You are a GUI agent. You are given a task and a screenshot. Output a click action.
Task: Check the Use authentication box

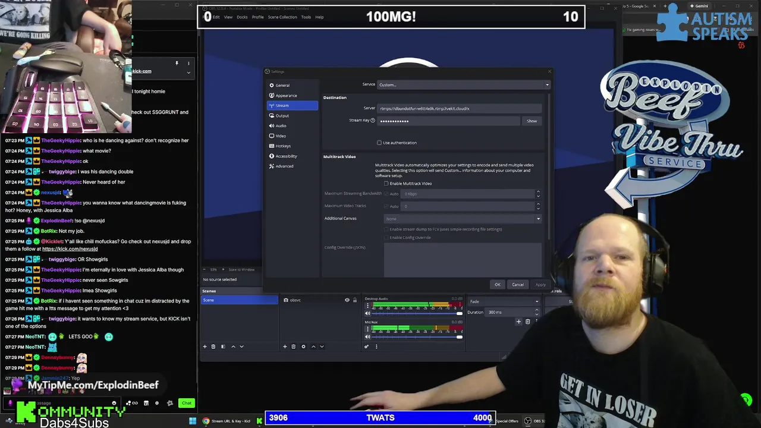click(x=379, y=143)
